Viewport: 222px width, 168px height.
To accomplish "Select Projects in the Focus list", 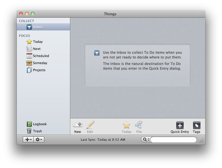I will click(x=39, y=70).
